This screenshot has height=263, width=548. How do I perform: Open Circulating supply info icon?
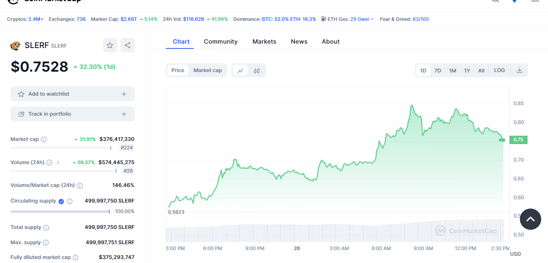tap(69, 201)
